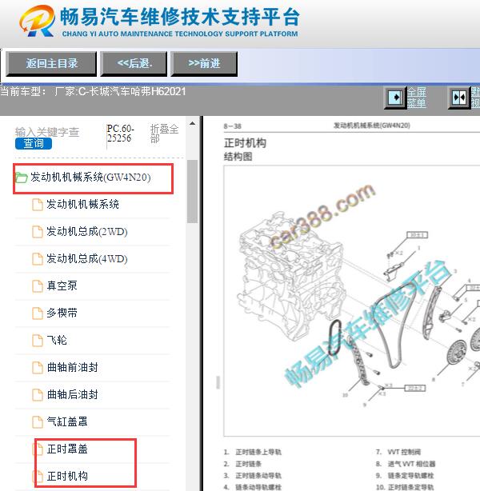Image resolution: width=480 pixels, height=491 pixels.
Task: Click legend entry 1. 正时链条上导轨
Action: click(x=253, y=452)
